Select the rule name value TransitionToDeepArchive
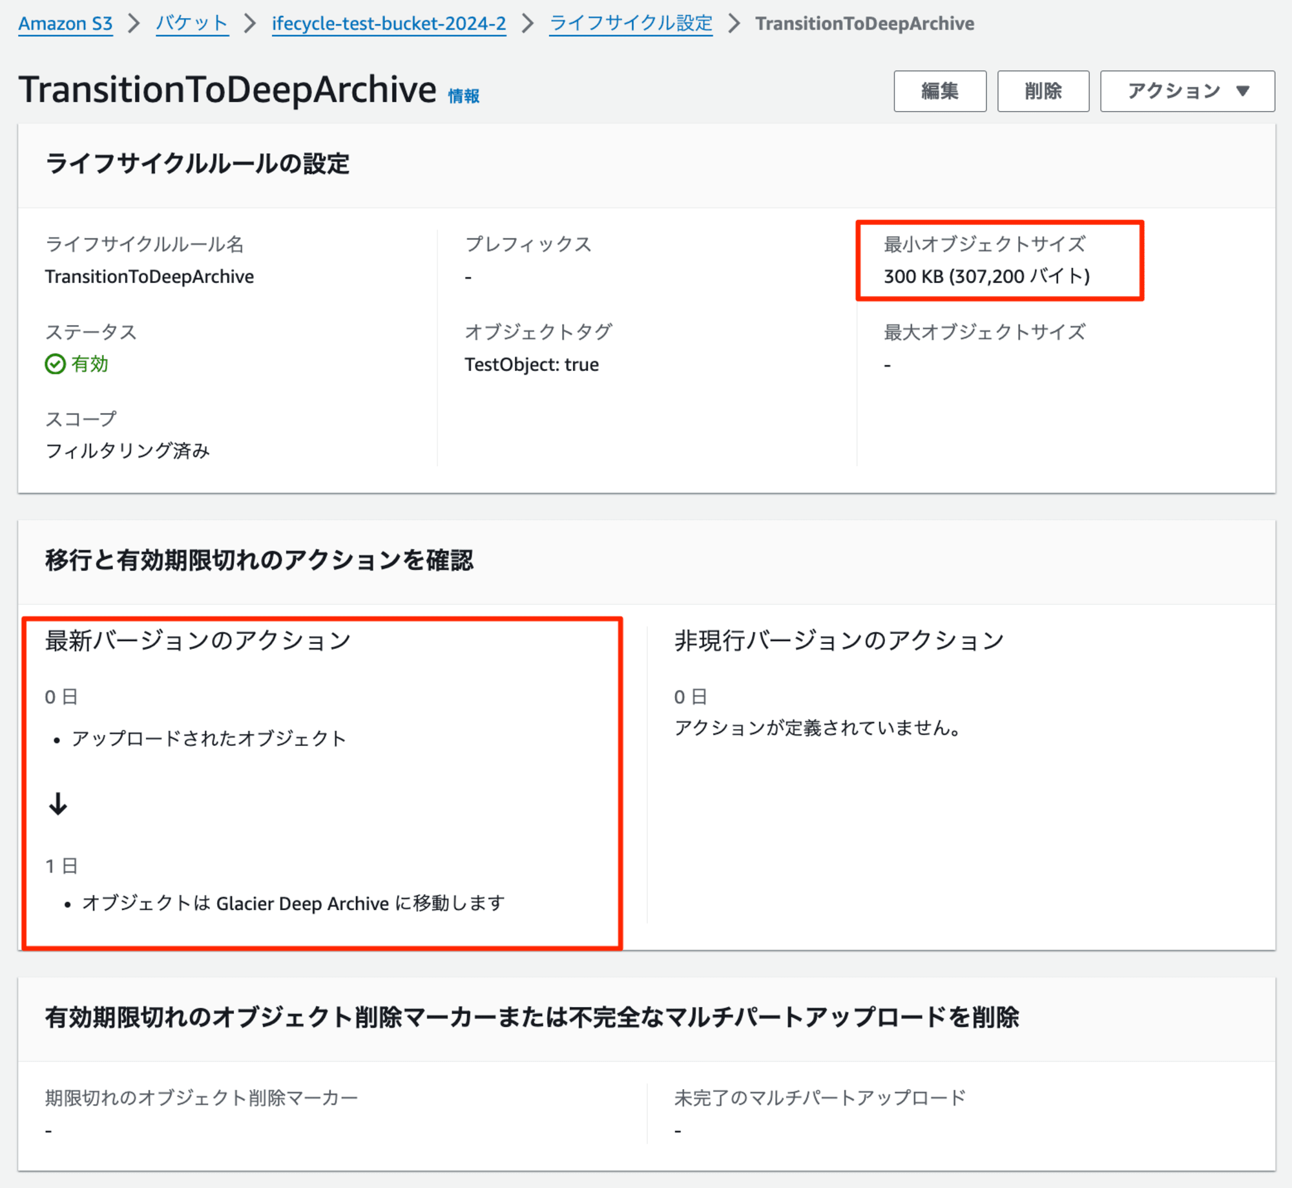Viewport: 1292px width, 1188px height. (x=149, y=277)
